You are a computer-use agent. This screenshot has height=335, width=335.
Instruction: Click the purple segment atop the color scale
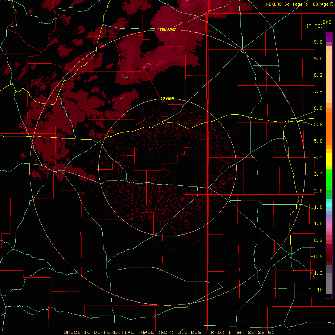(x=329, y=37)
